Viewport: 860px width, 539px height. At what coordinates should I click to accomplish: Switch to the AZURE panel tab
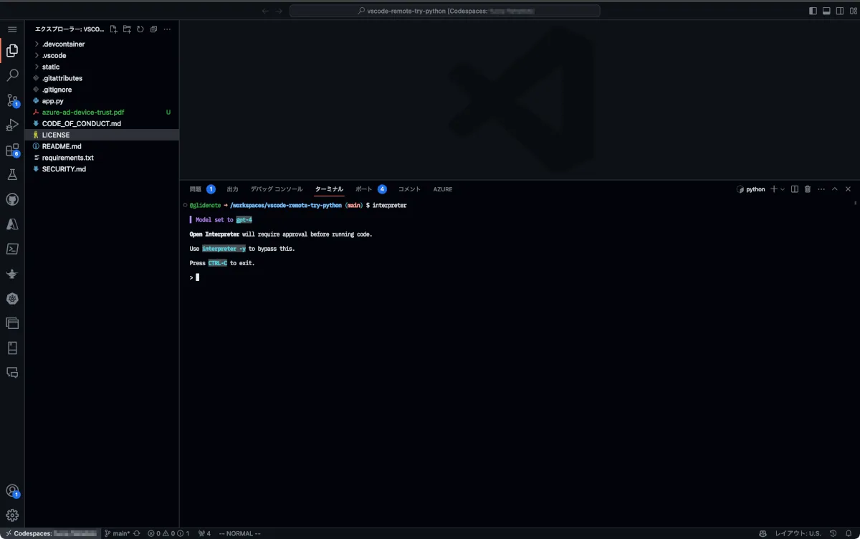click(x=443, y=189)
